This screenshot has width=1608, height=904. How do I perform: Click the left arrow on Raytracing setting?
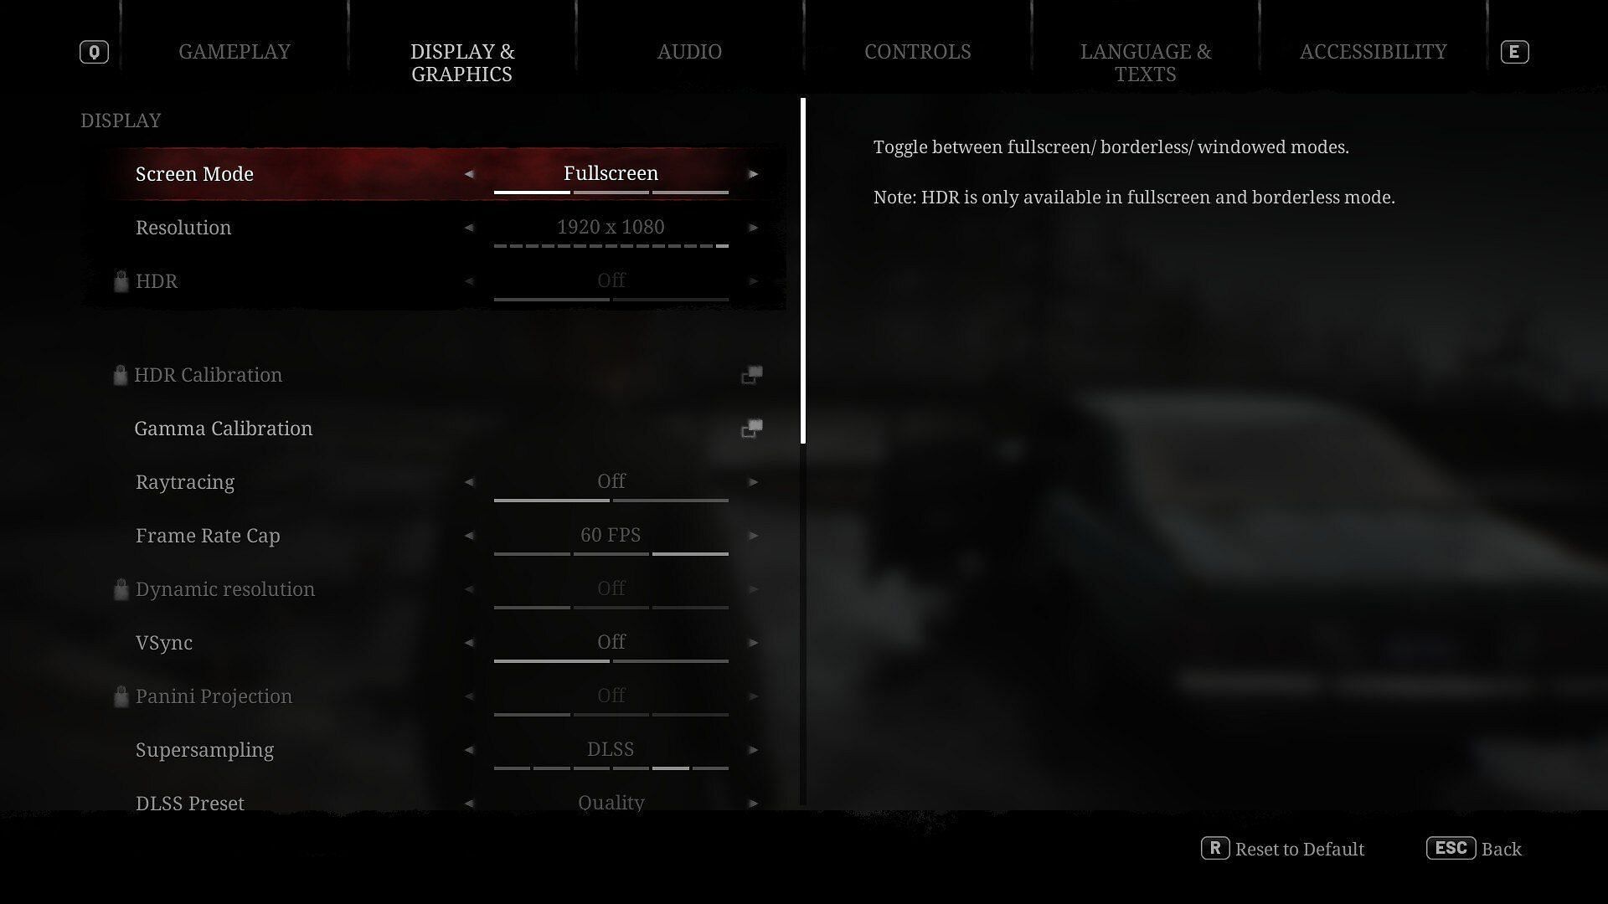point(468,481)
